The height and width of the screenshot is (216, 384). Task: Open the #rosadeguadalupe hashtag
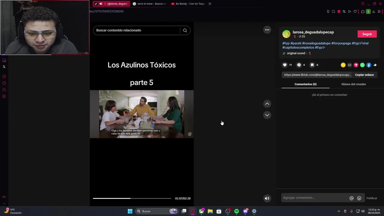pyautogui.click(x=316, y=43)
